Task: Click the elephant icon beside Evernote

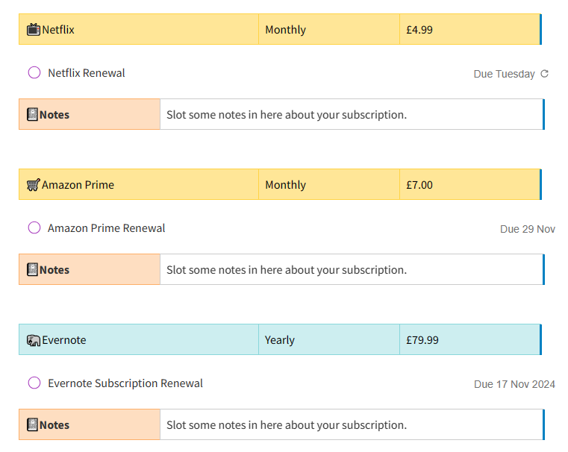Action: point(34,340)
